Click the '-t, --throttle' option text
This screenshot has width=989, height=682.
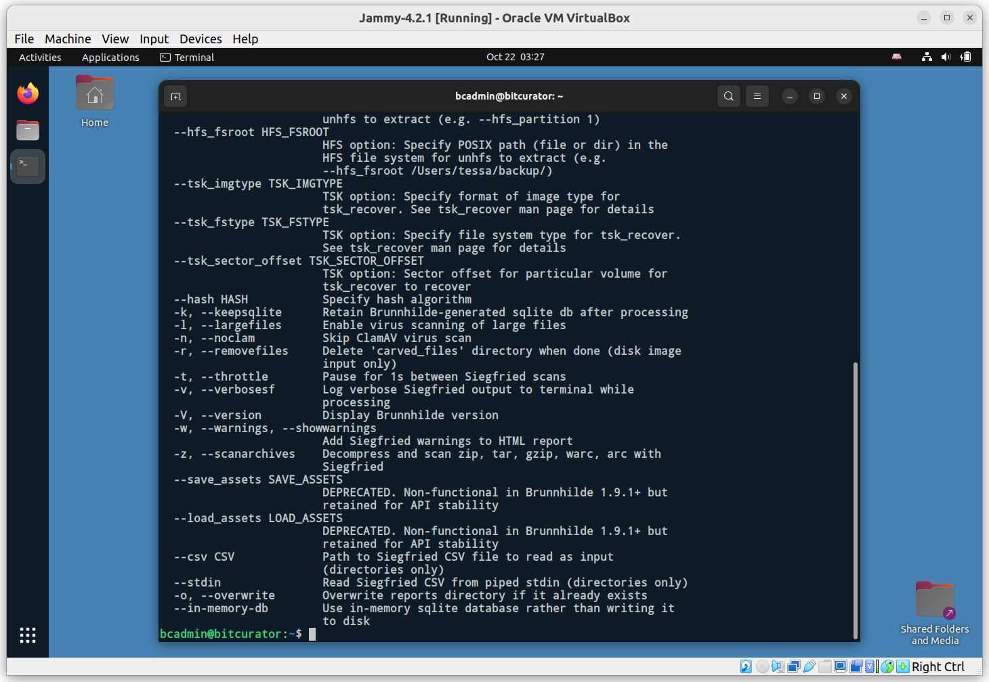(221, 377)
